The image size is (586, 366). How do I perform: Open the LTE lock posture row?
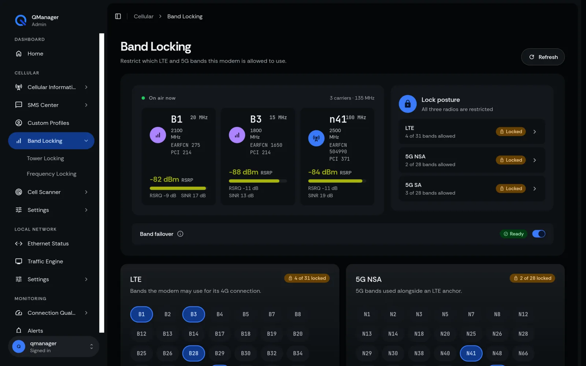tap(472, 132)
